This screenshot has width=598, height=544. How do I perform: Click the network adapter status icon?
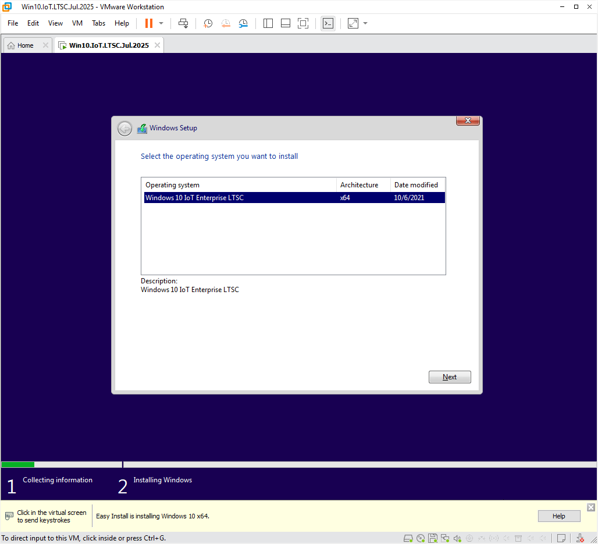(445, 538)
